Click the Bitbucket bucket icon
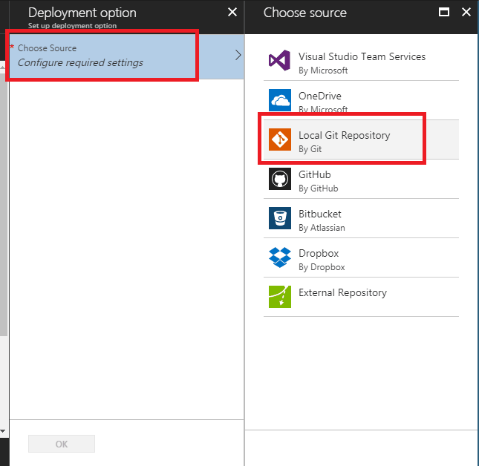This screenshot has width=479, height=466. [x=280, y=219]
